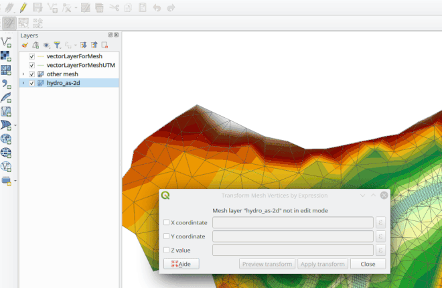Enable the Z value checkbox
Viewport: 442px width, 288px height.
coord(167,250)
